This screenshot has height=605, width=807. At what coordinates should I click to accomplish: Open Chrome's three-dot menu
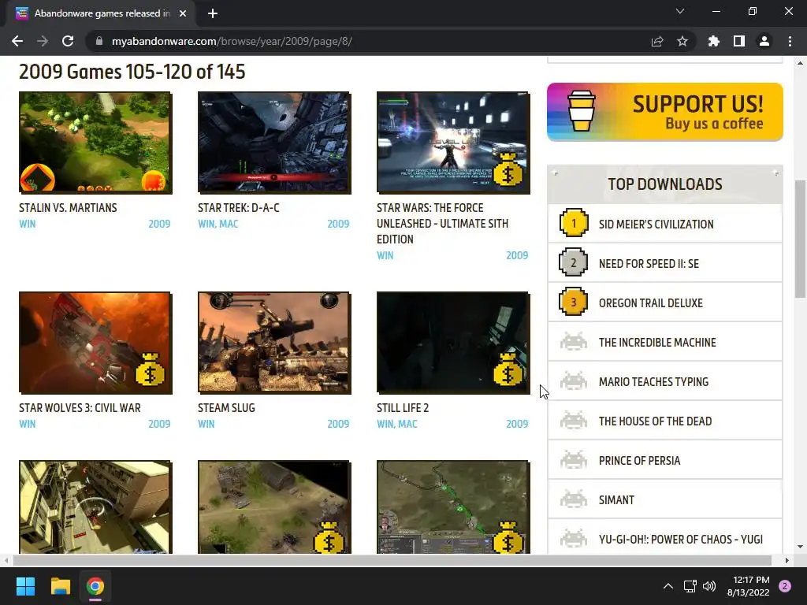pos(790,41)
